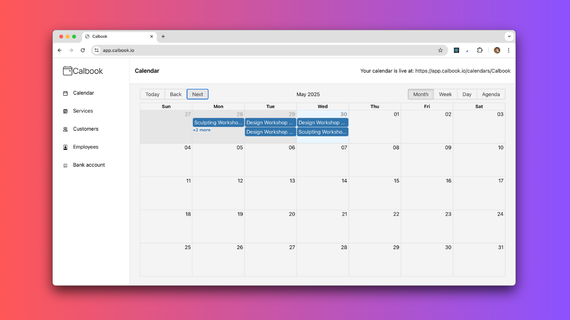Click date number 28 on Monday
This screenshot has width=570, height=320.
[240, 114]
